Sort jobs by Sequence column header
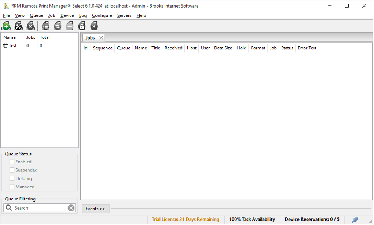374x225 pixels. tap(103, 48)
